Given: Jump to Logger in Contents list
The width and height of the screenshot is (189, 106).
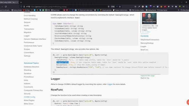Looking at the screenshot, I should 144,47.
